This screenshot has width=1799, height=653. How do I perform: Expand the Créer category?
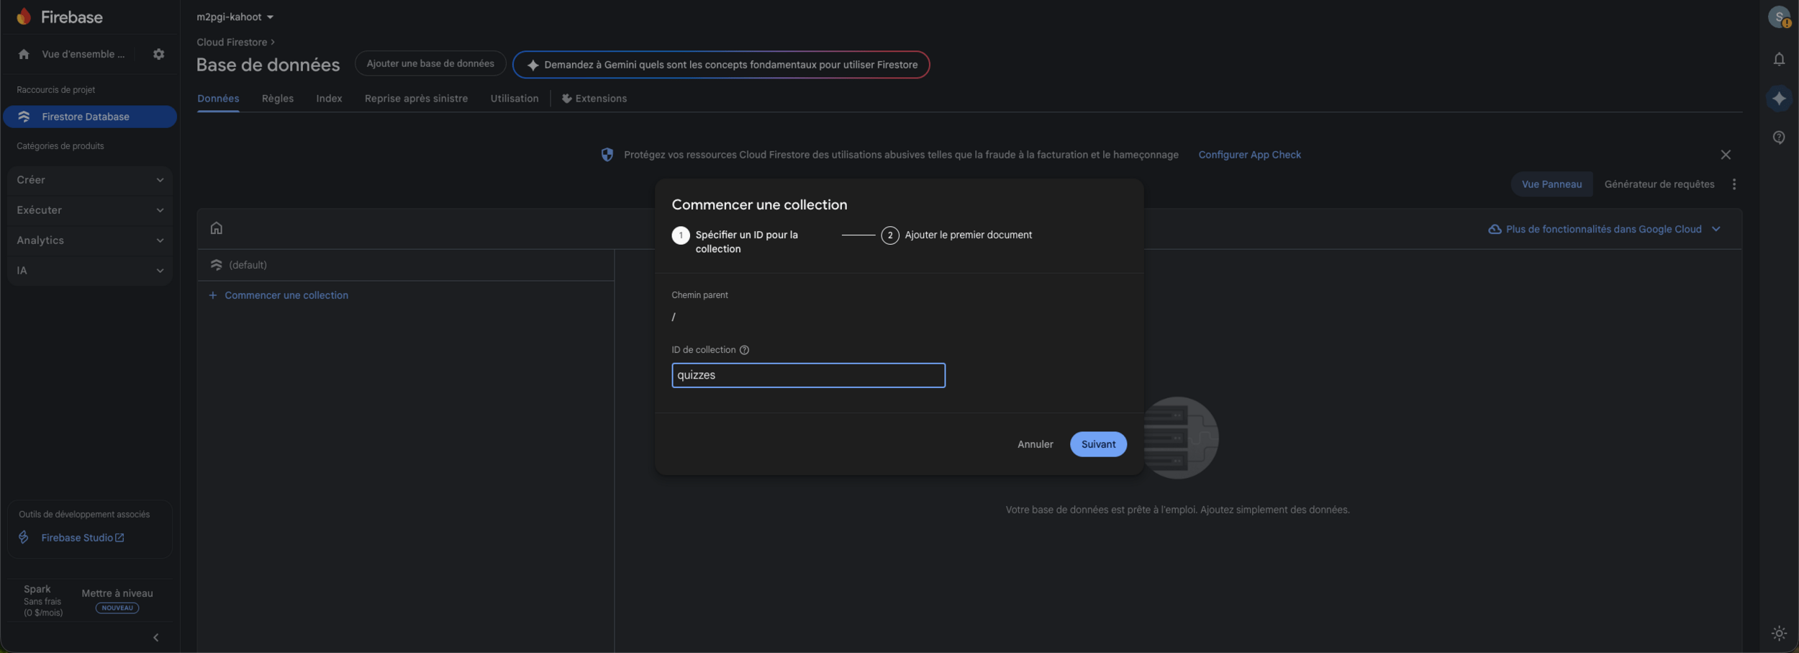coord(90,180)
